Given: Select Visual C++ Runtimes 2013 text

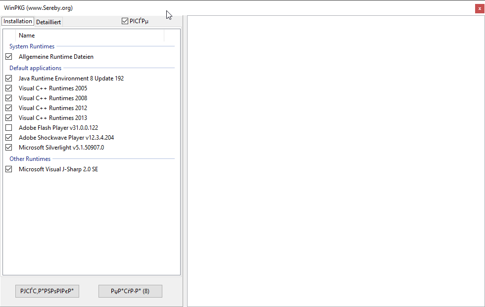Looking at the screenshot, I should (53, 118).
